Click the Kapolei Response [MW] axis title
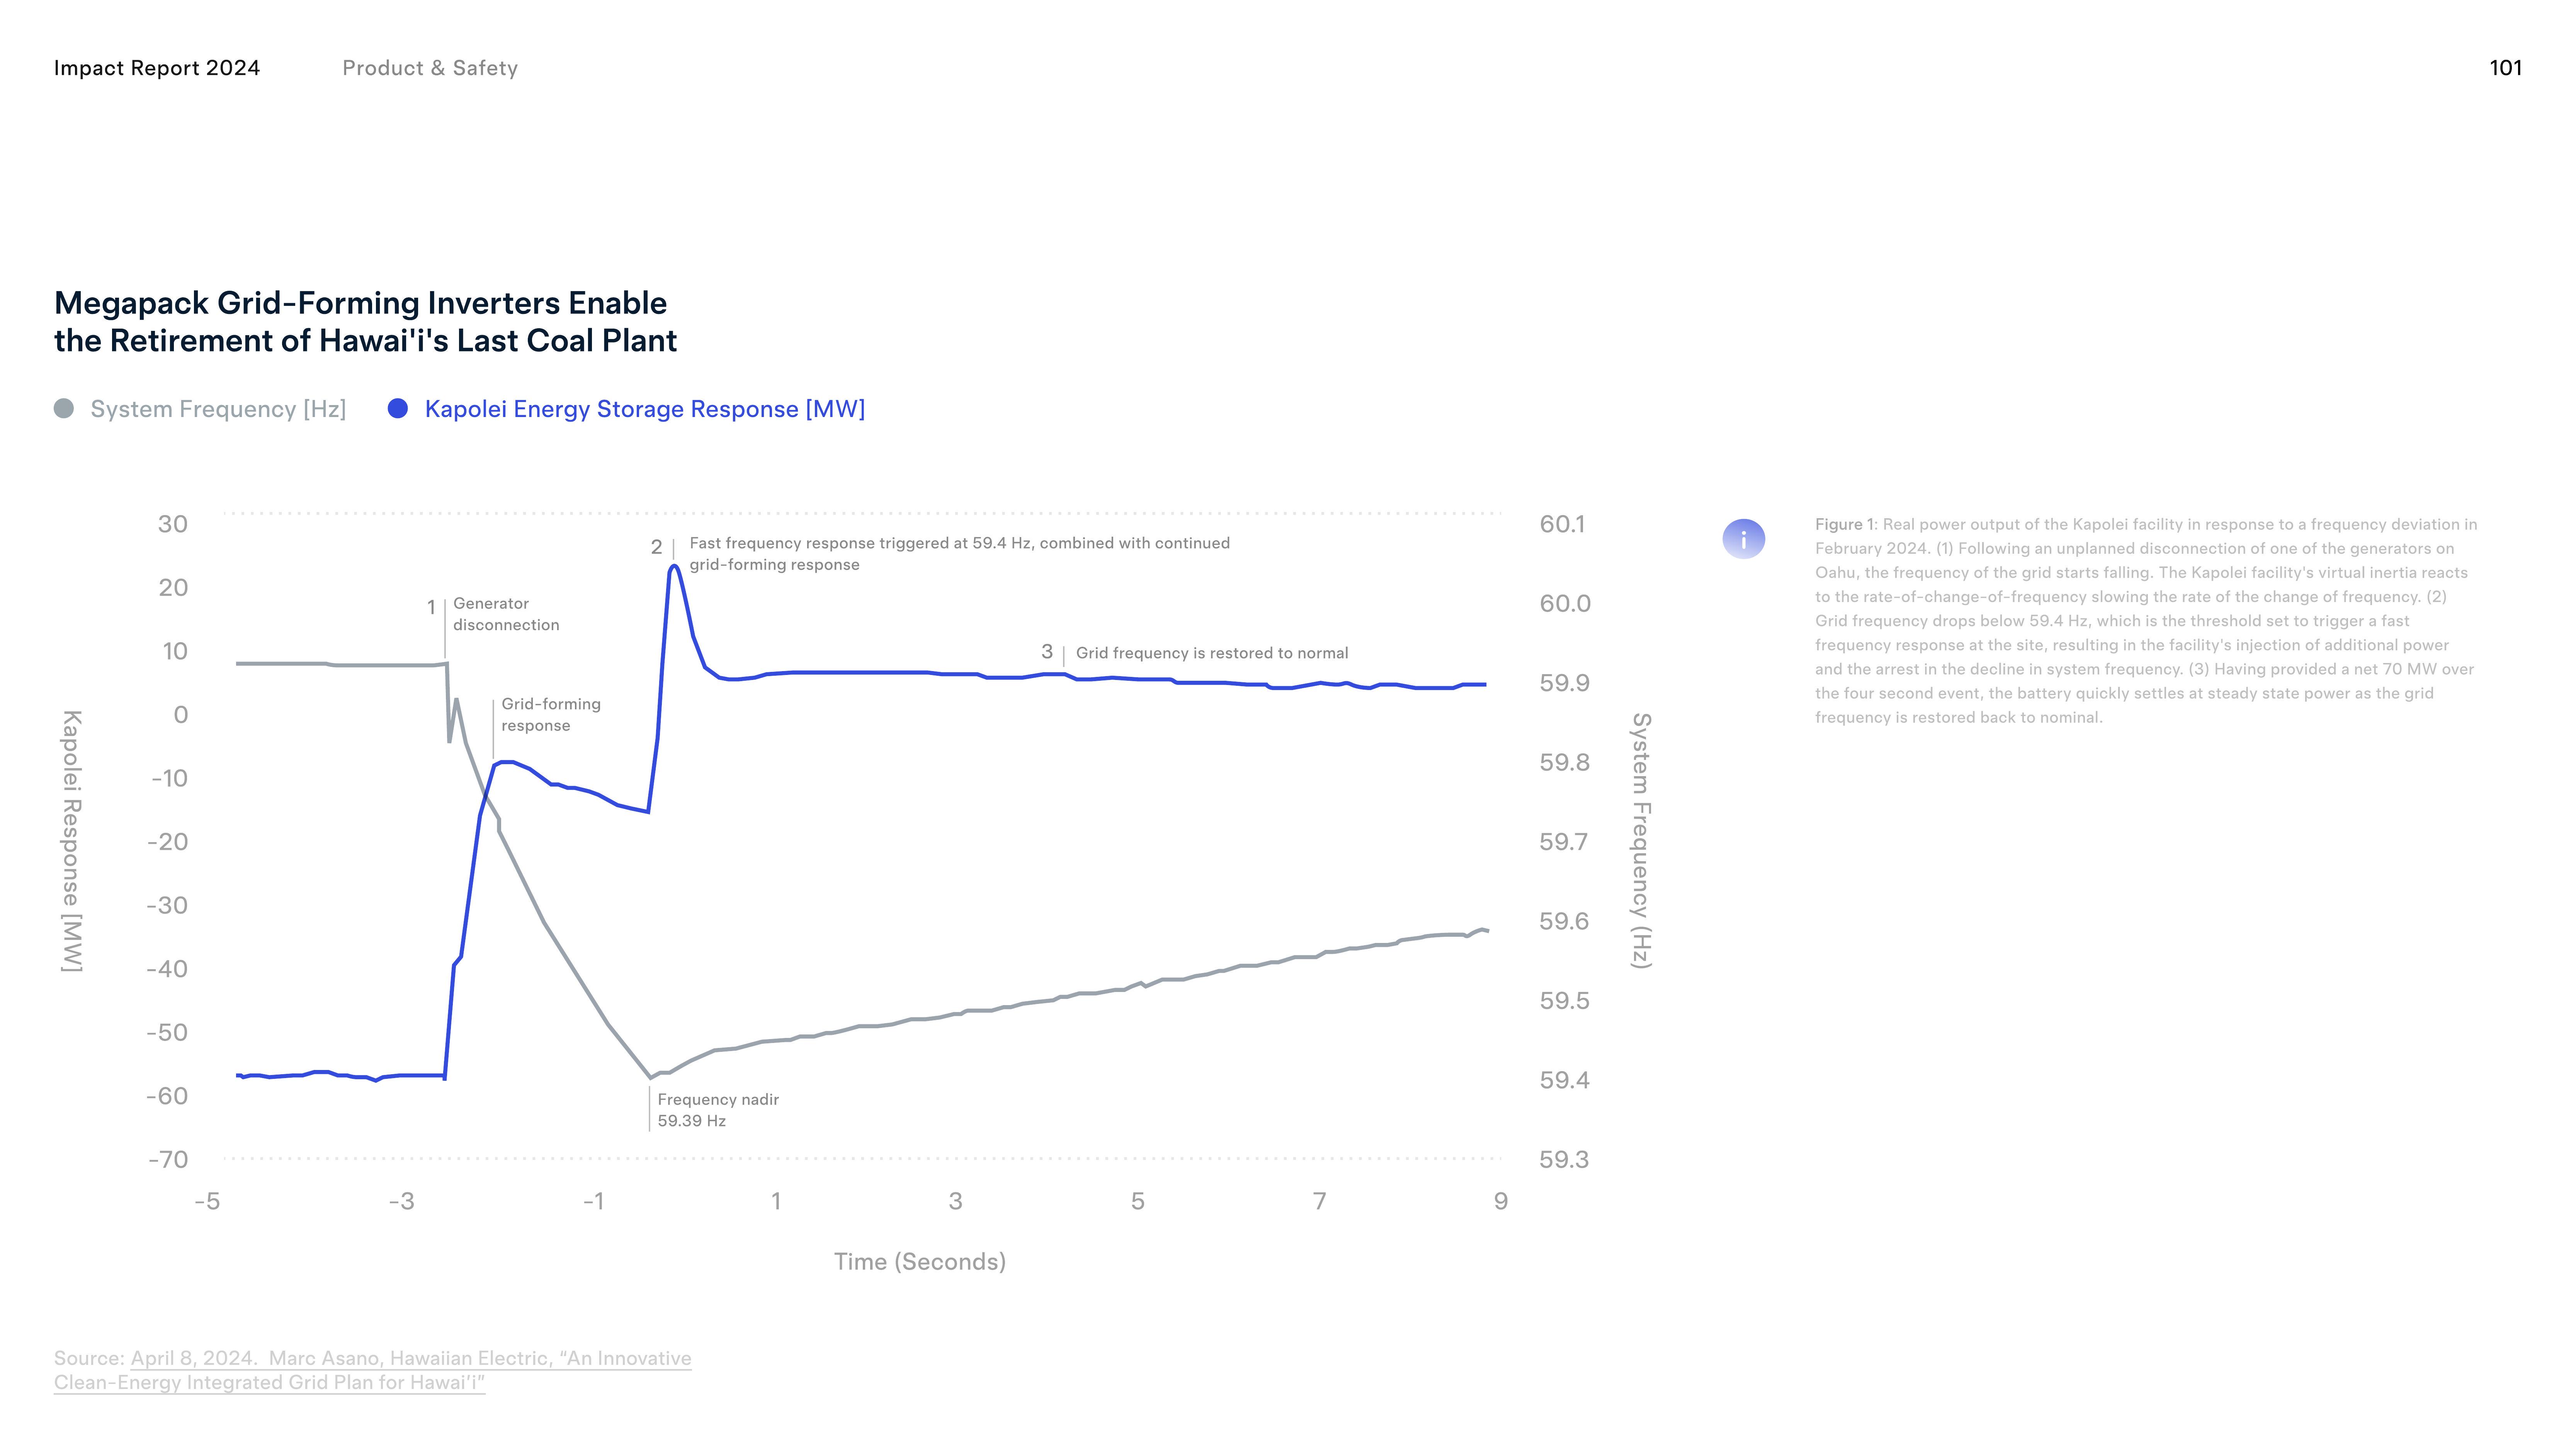2576x1448 pixels. coord(72,841)
